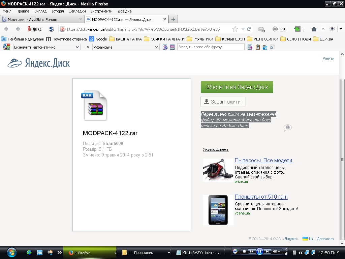This screenshot has width=345, height=259.
Task: Click the translator dictionary A icon
Action: (250, 47)
